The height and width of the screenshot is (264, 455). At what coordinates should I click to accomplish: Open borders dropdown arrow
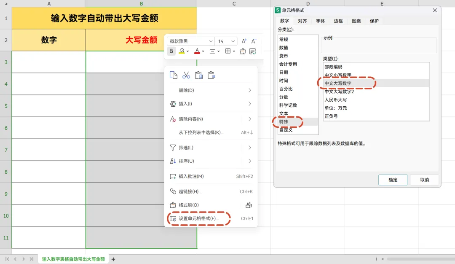tap(234, 51)
